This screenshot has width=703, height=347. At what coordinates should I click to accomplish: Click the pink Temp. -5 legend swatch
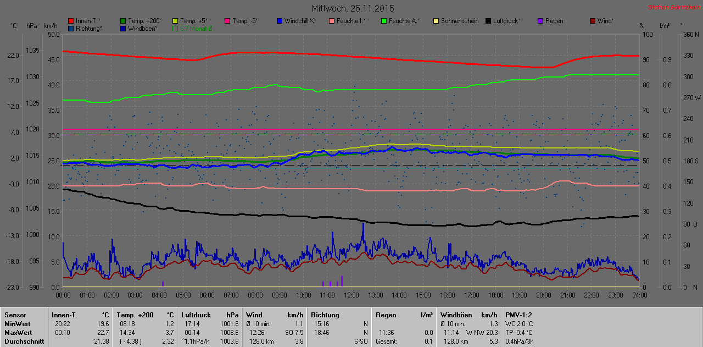click(x=227, y=21)
